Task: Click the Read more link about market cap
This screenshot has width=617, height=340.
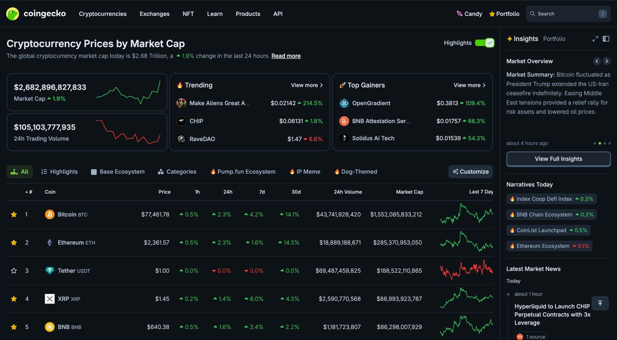Action: pos(286,55)
